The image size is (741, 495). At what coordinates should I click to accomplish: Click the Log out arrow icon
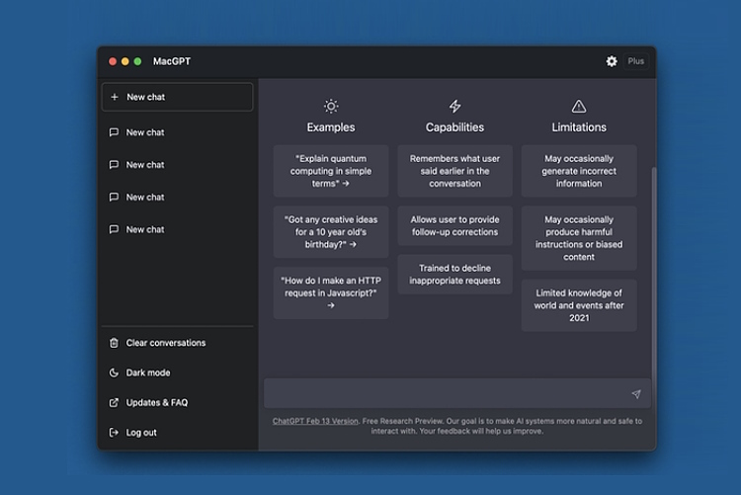115,432
